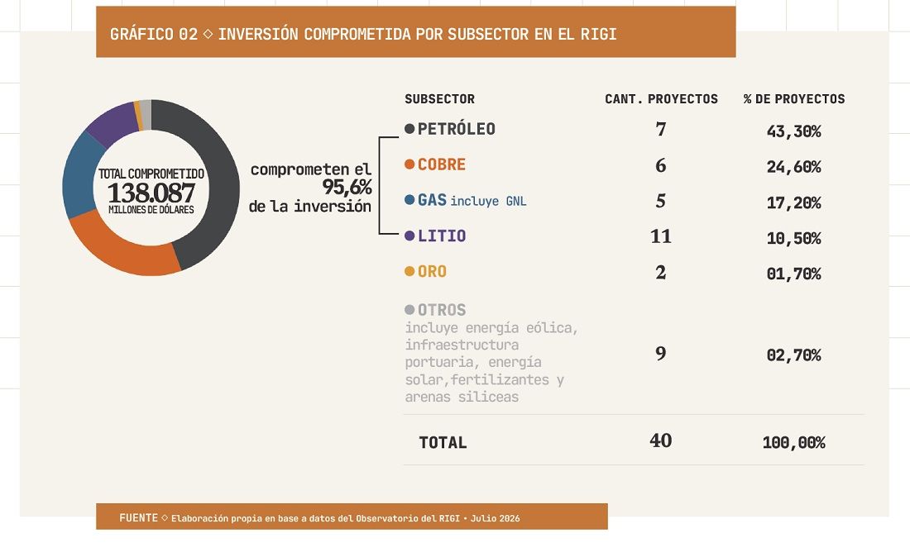Click the light gray Otros legend dot

click(409, 310)
